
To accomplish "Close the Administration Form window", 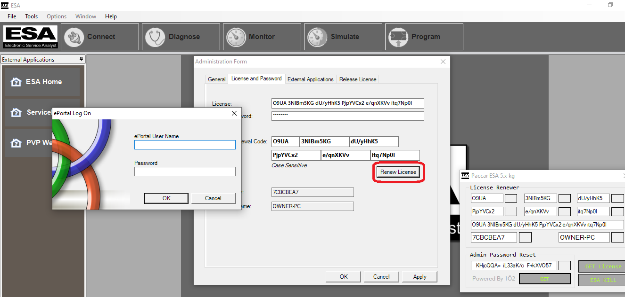I will pos(443,62).
